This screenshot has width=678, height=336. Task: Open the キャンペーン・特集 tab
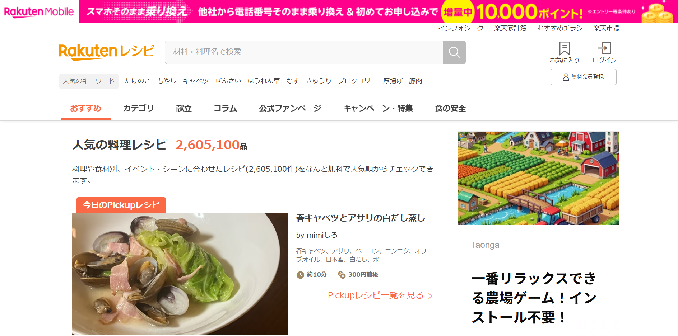pos(378,108)
